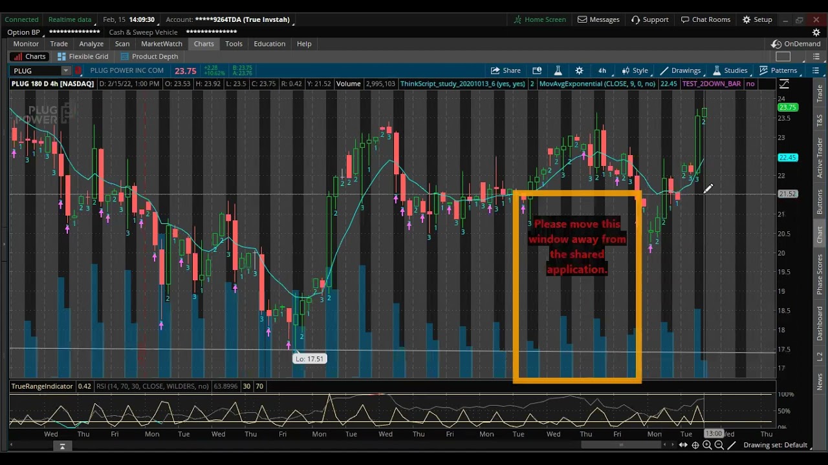Click the collapse arrow at bottom left

[x=62, y=446]
